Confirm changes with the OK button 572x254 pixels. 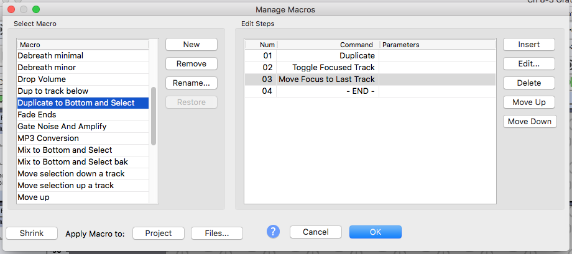click(376, 232)
